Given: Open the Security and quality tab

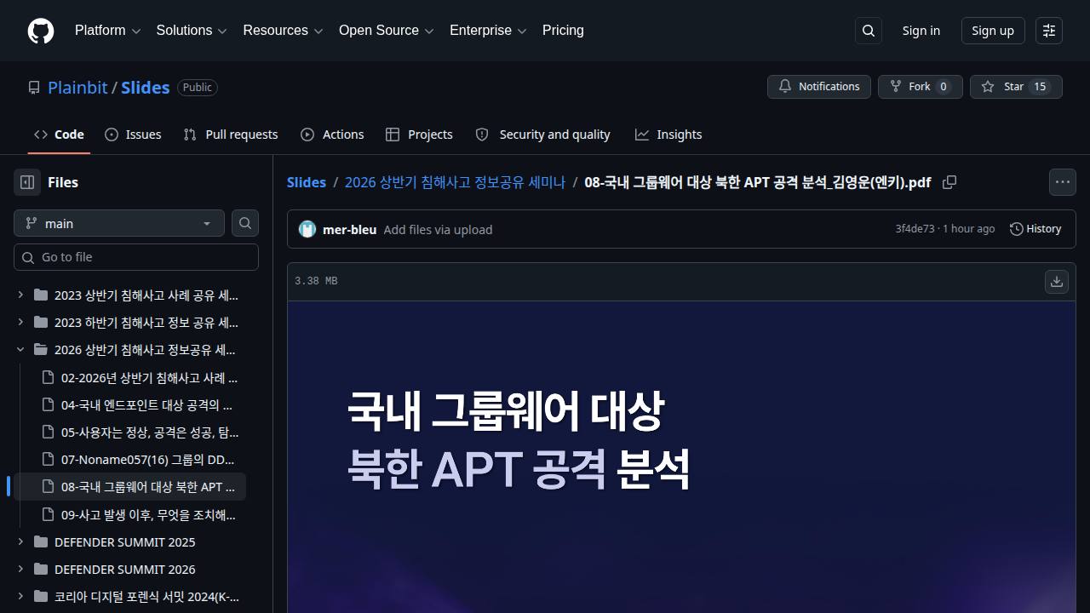Looking at the screenshot, I should click(542, 135).
